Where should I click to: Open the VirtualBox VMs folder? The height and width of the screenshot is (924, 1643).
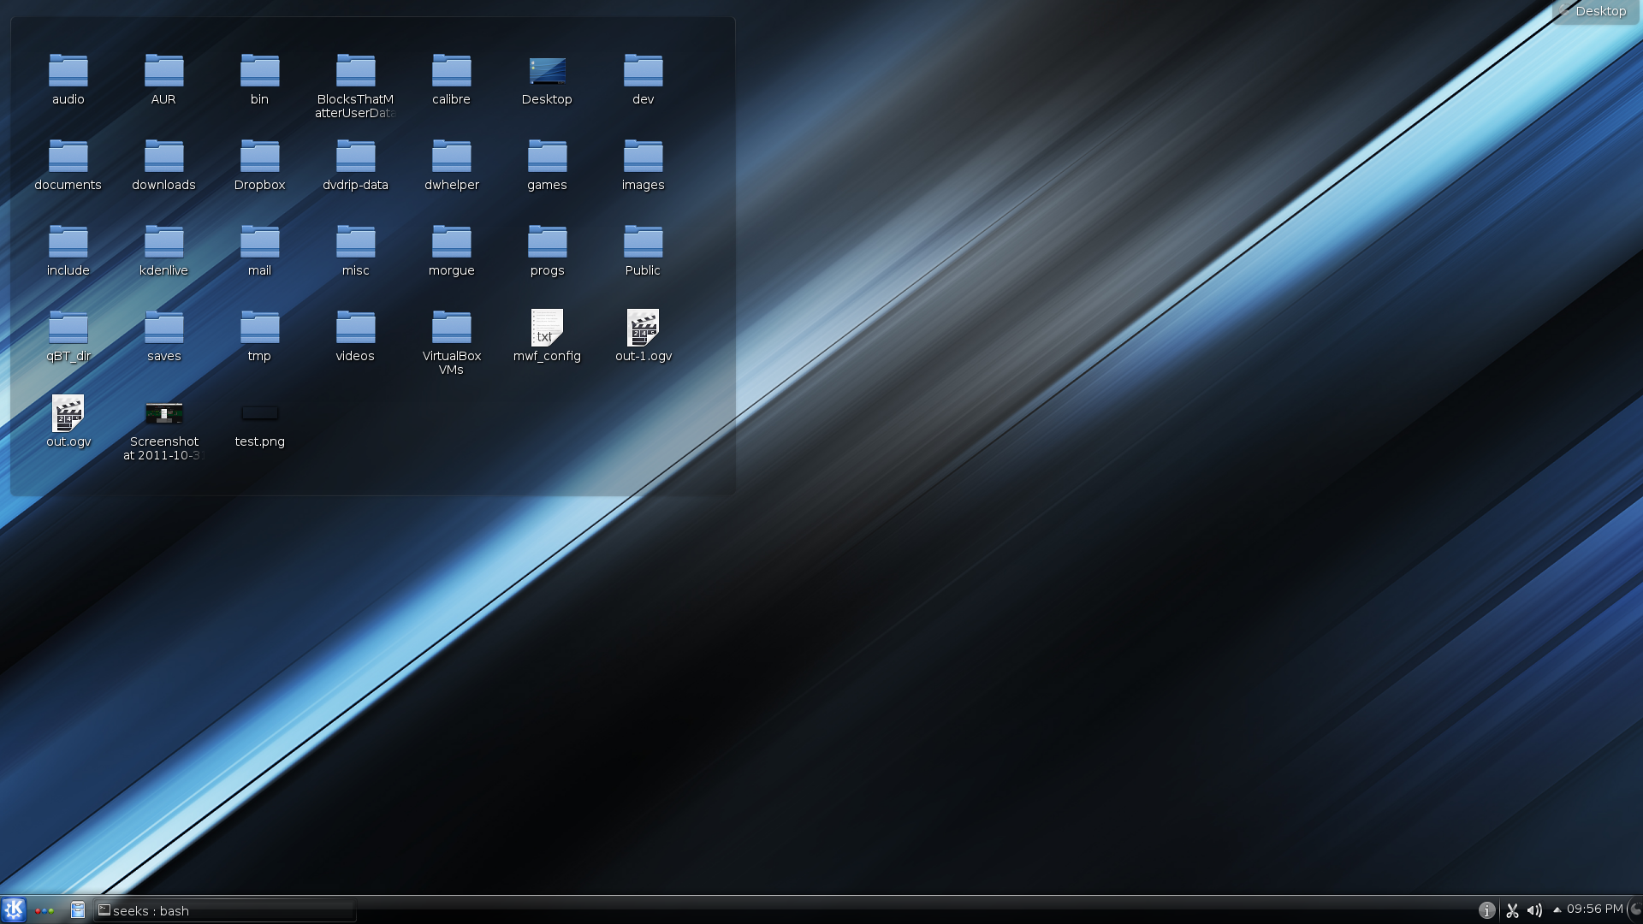[x=451, y=329]
